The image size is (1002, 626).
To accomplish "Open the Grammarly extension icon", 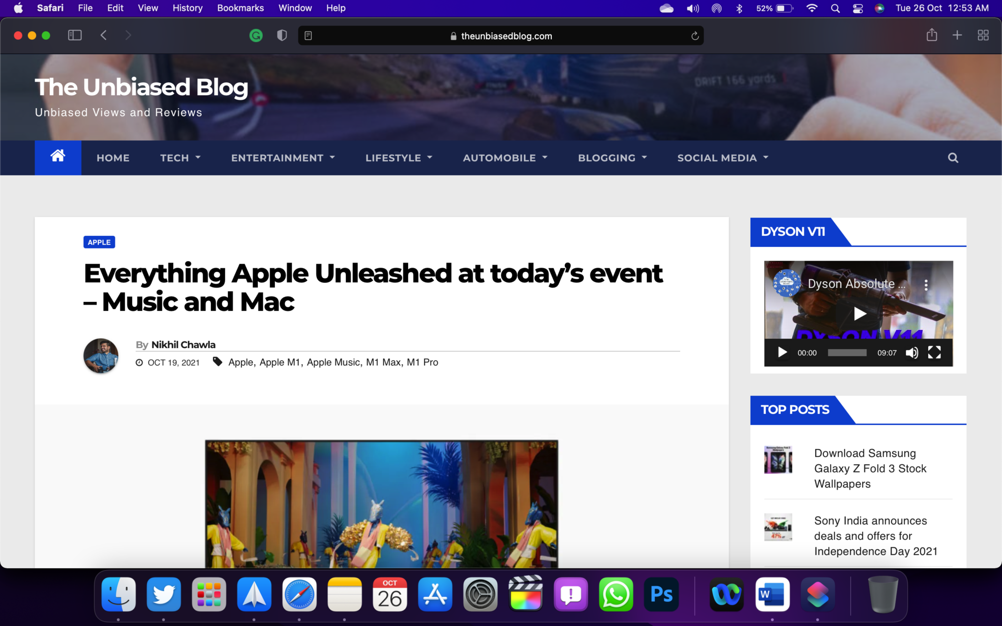I will (x=256, y=35).
